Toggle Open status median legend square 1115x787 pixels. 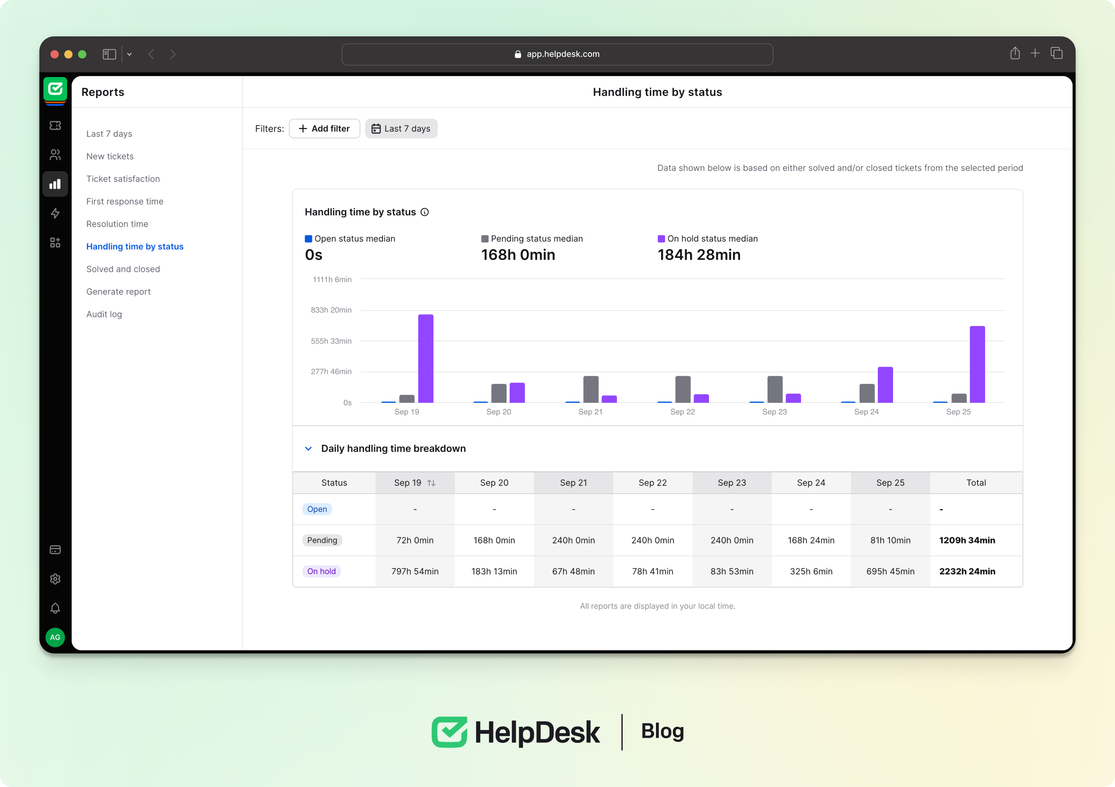tap(308, 239)
